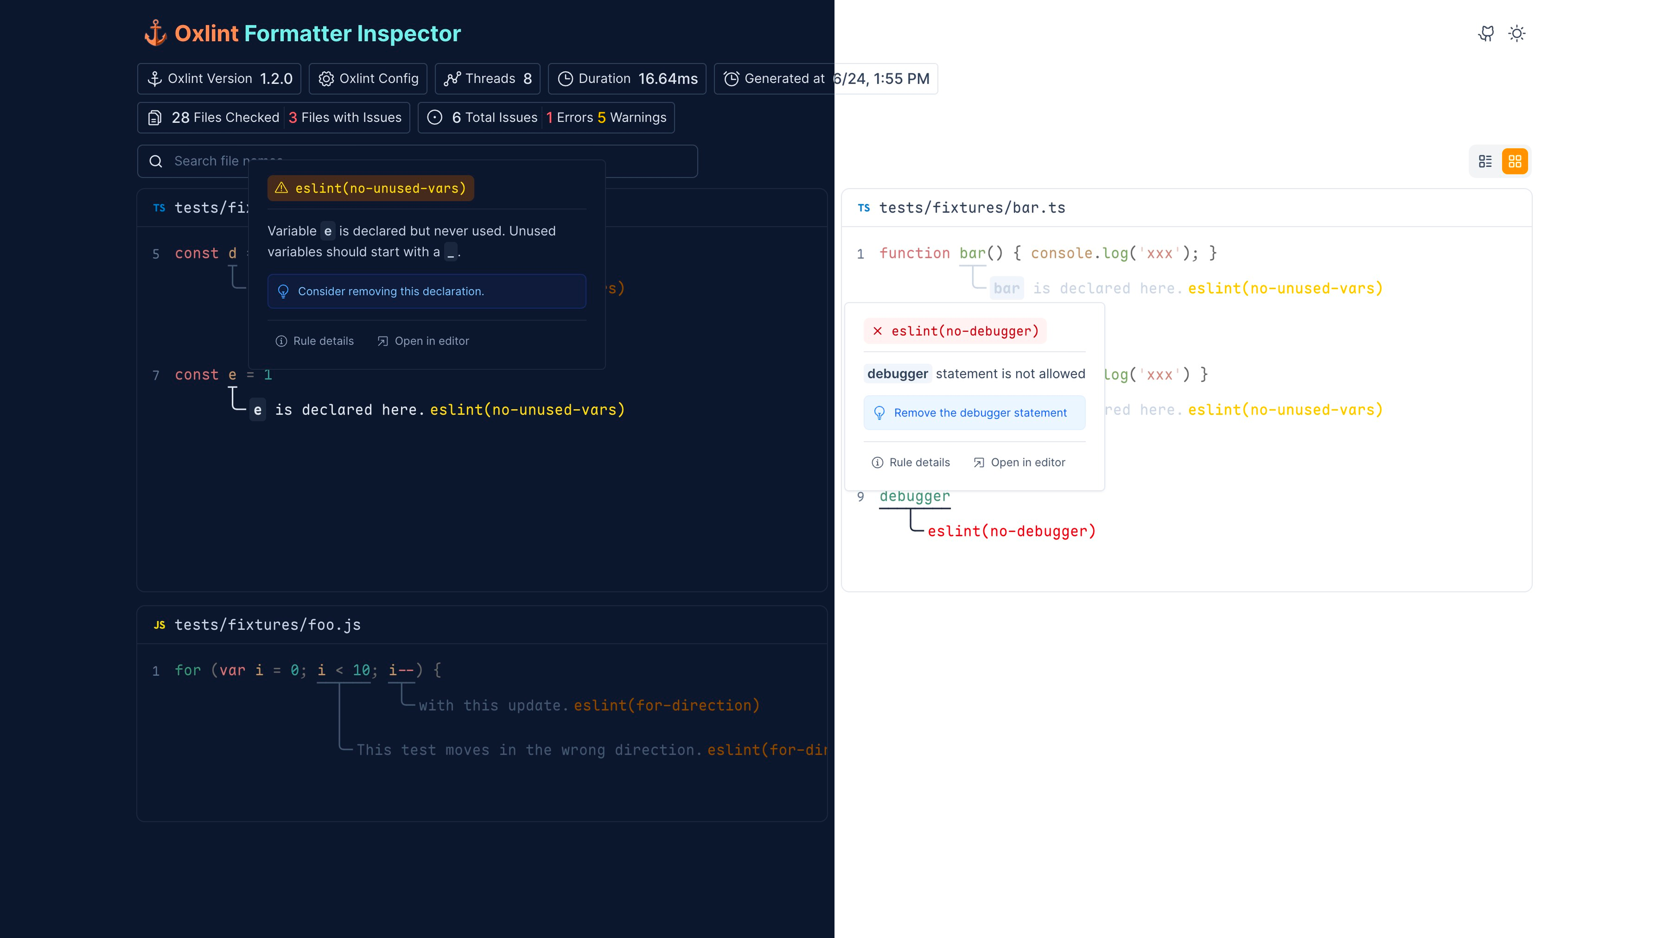Click the magnifier icon in search box
This screenshot has width=1669, height=938.
pyautogui.click(x=155, y=161)
